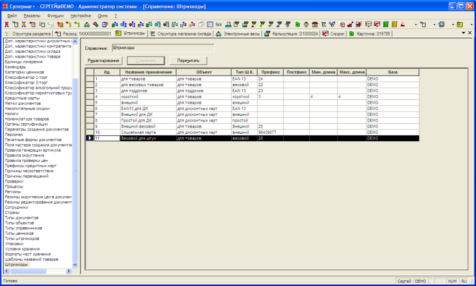Click the Префикс column header

(270, 72)
